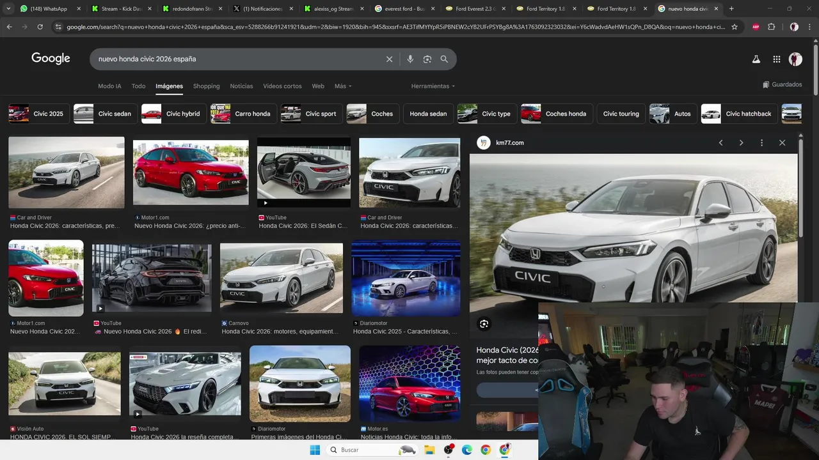
Task: Open Videos cortos tab
Action: (282, 86)
